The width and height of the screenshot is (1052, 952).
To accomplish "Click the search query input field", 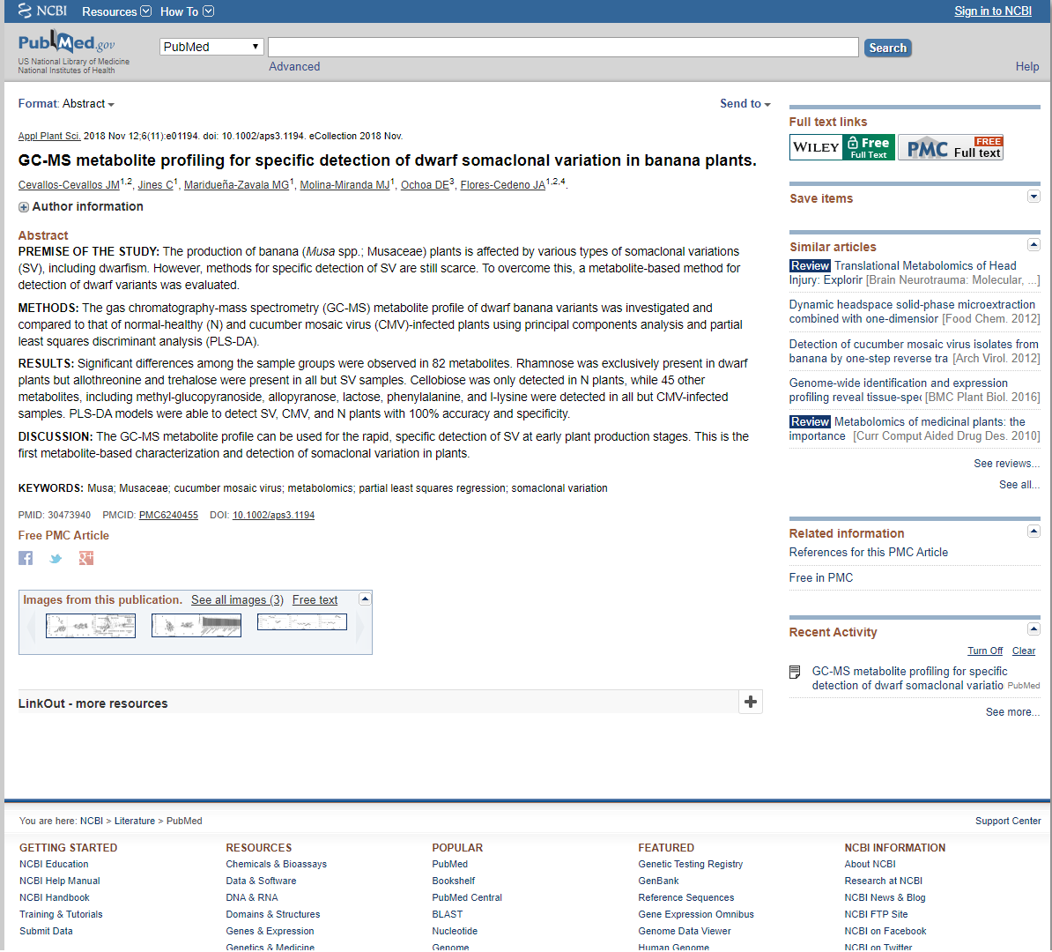I will click(564, 47).
